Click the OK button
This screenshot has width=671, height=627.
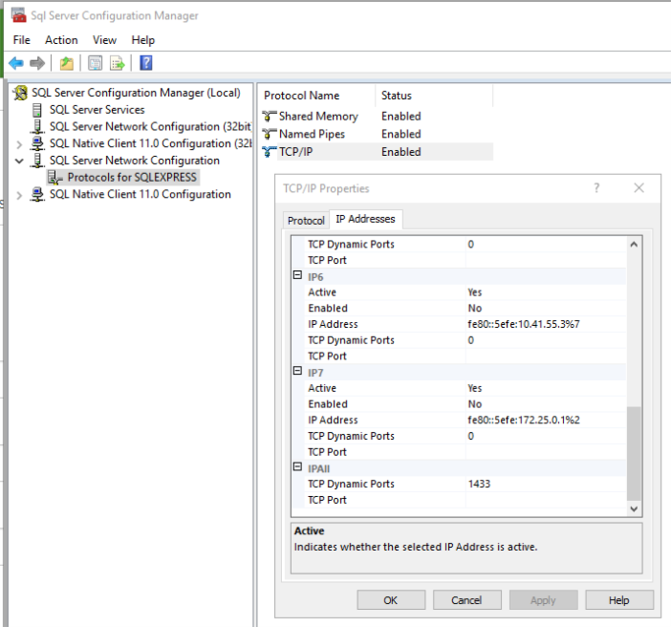tap(391, 600)
